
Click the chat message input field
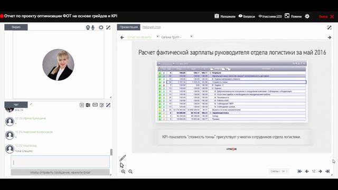click(60, 162)
